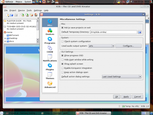Screen dimensions: 153x115
Task: Open the CDDB settings section
Action: [50, 49]
